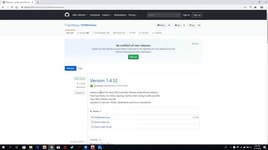Click the Watch button
268x150 pixels.
point(161,25)
